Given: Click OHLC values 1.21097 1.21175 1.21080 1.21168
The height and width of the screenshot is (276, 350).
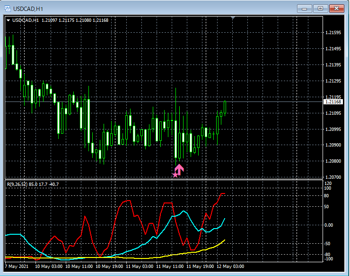Looking at the screenshot, I should click(x=75, y=20).
